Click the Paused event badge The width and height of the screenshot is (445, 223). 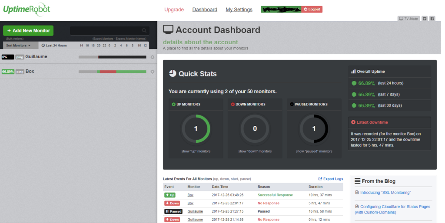173,211
